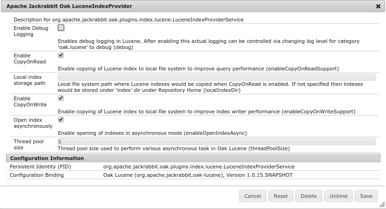Disable Open index asynchronously checkbox

pos(61,119)
